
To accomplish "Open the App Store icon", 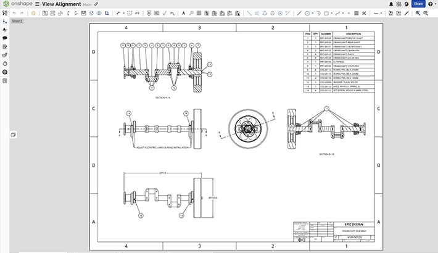I will [399, 4].
